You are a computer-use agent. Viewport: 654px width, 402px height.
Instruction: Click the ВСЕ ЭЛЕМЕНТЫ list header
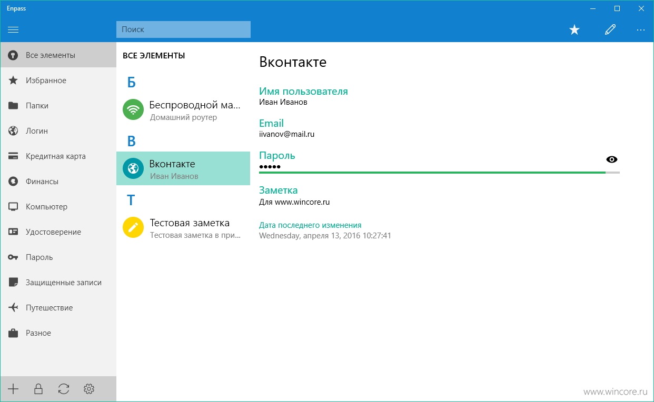154,55
